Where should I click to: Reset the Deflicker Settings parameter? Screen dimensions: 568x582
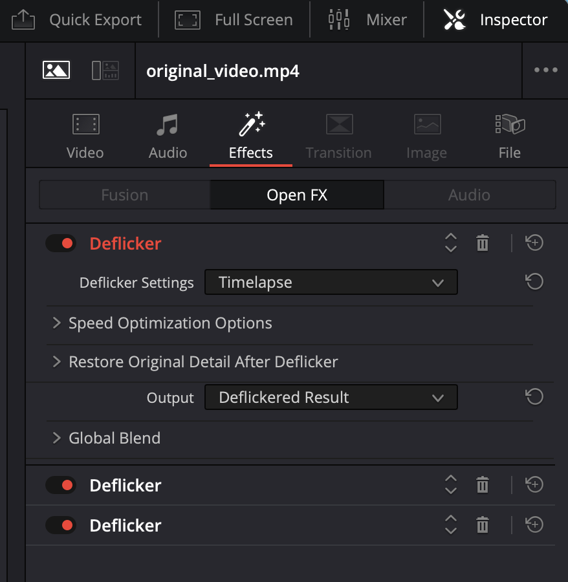[x=534, y=282]
